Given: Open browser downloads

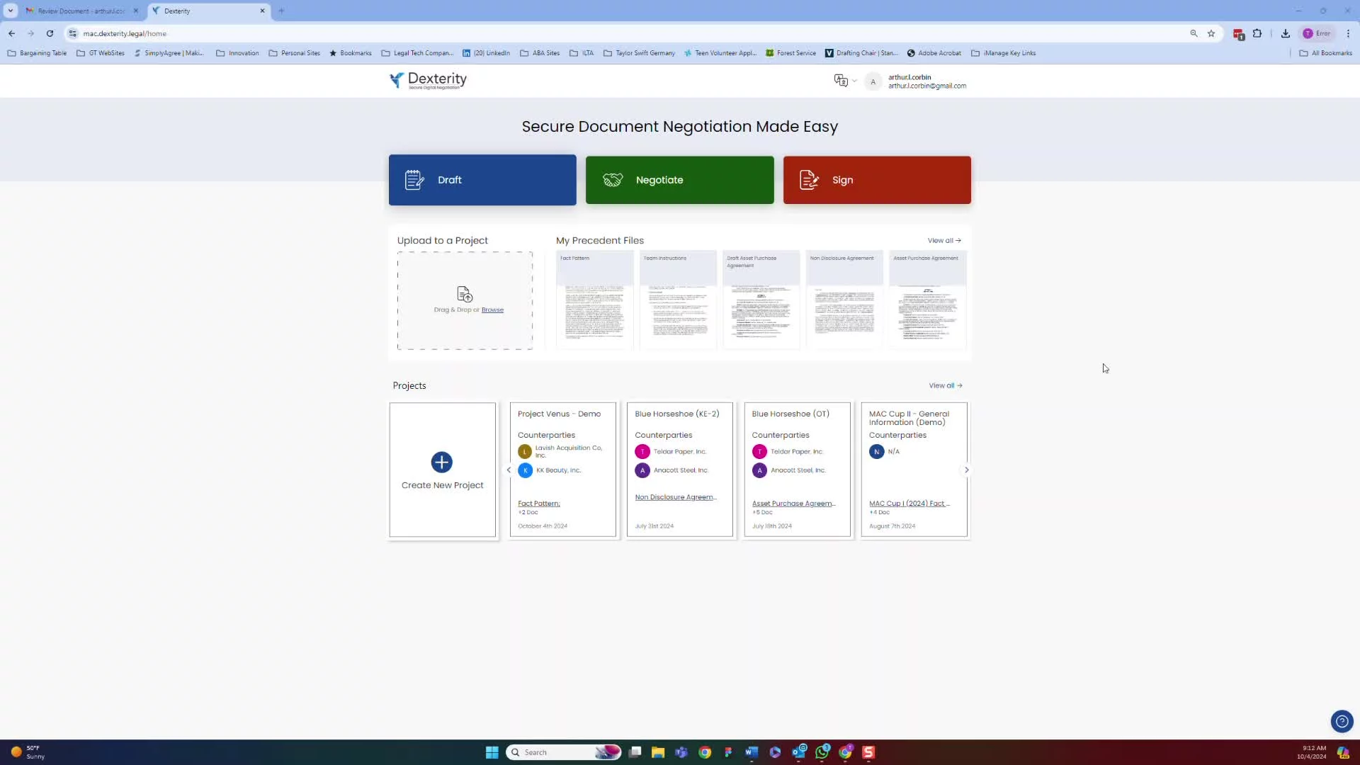Looking at the screenshot, I should tap(1286, 33).
